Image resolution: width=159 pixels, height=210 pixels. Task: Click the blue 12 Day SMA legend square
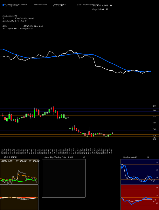pyautogui.click(x=3, y=5)
